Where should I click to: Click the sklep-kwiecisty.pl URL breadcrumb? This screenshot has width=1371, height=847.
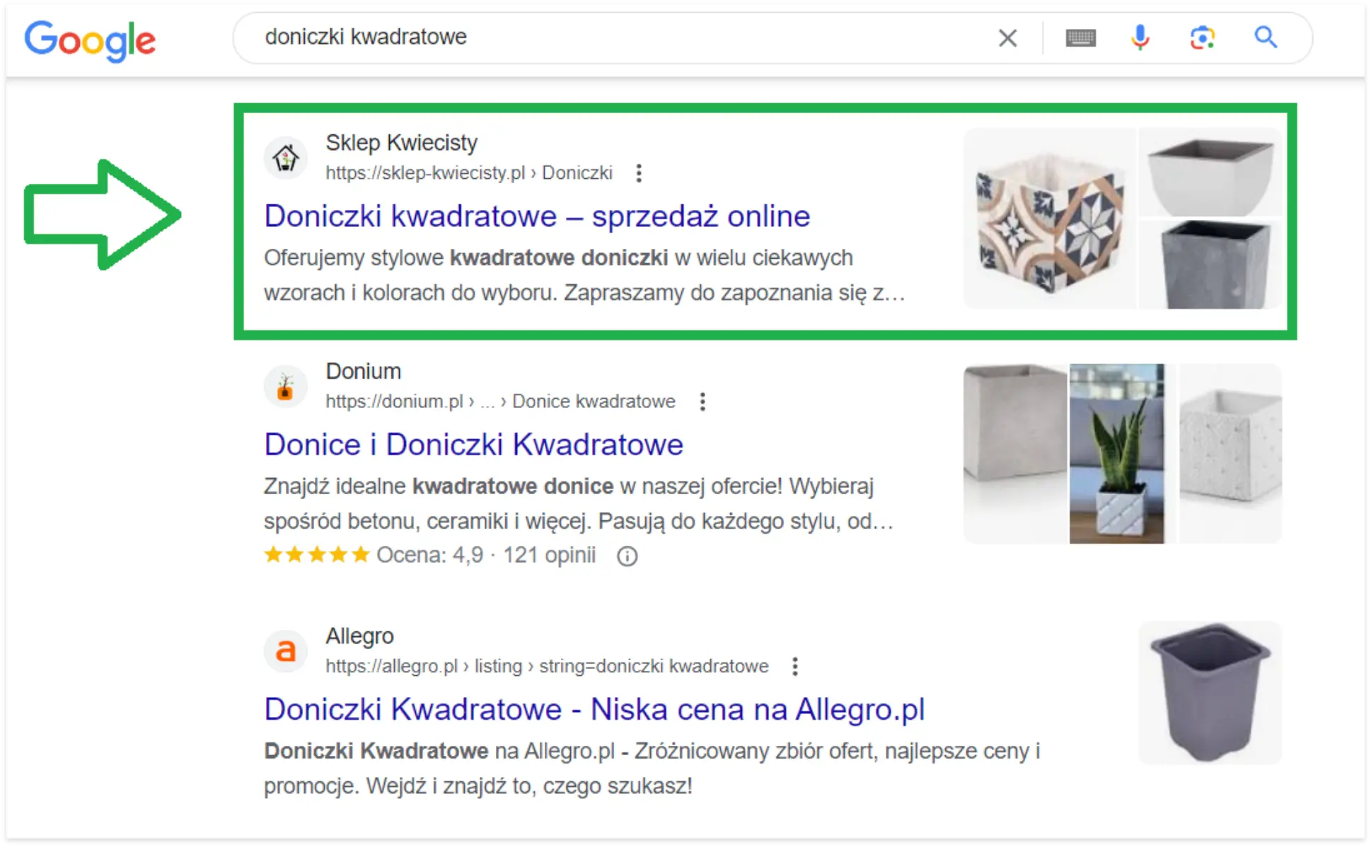click(469, 173)
